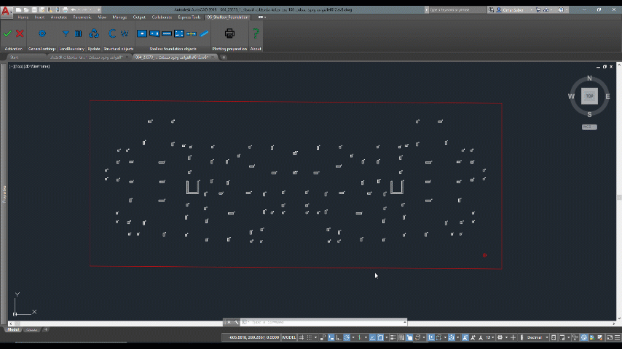The image size is (622, 349).
Task: Open the Insert ribbon tab
Action: tap(39, 17)
